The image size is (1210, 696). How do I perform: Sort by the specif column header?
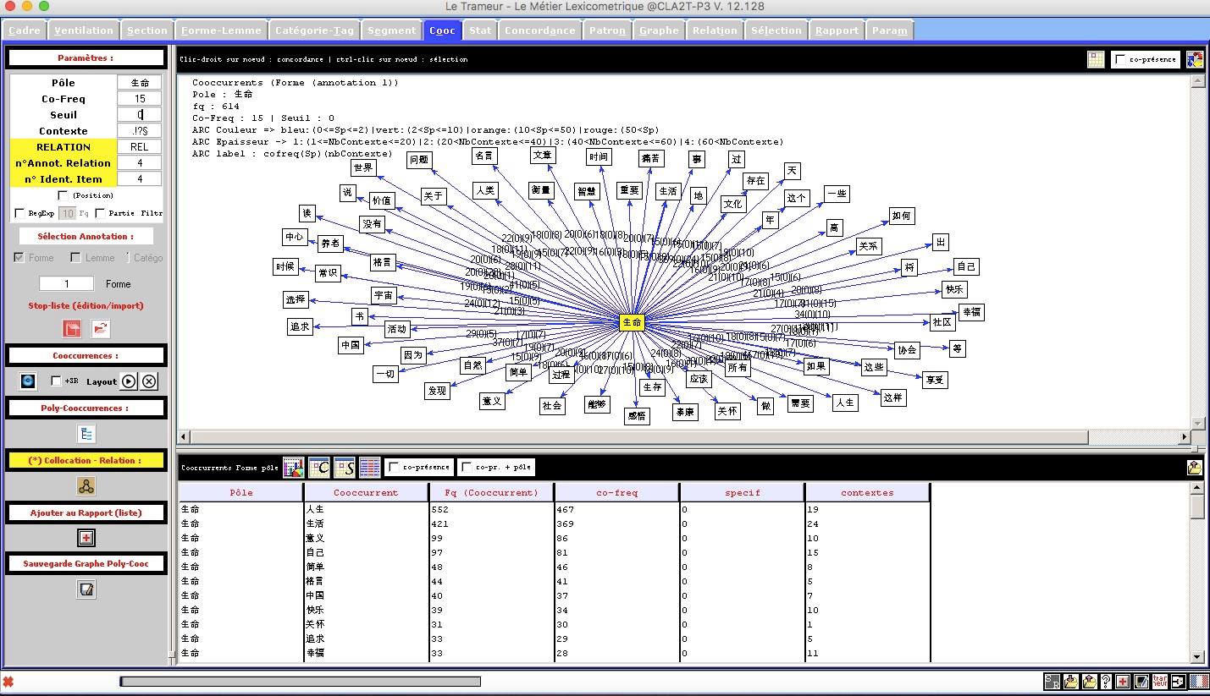tap(742, 492)
